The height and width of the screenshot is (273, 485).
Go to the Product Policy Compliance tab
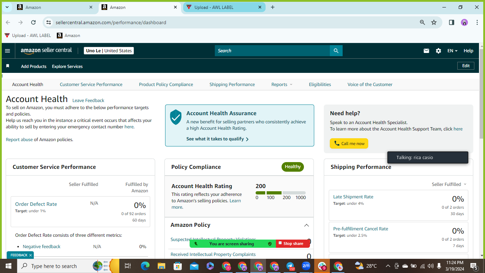(166, 85)
